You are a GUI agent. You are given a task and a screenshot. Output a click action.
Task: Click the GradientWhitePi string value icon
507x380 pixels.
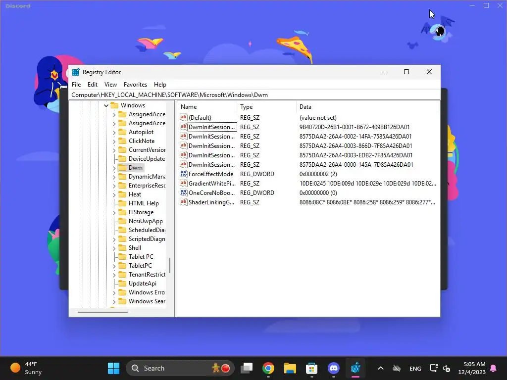[x=184, y=183]
